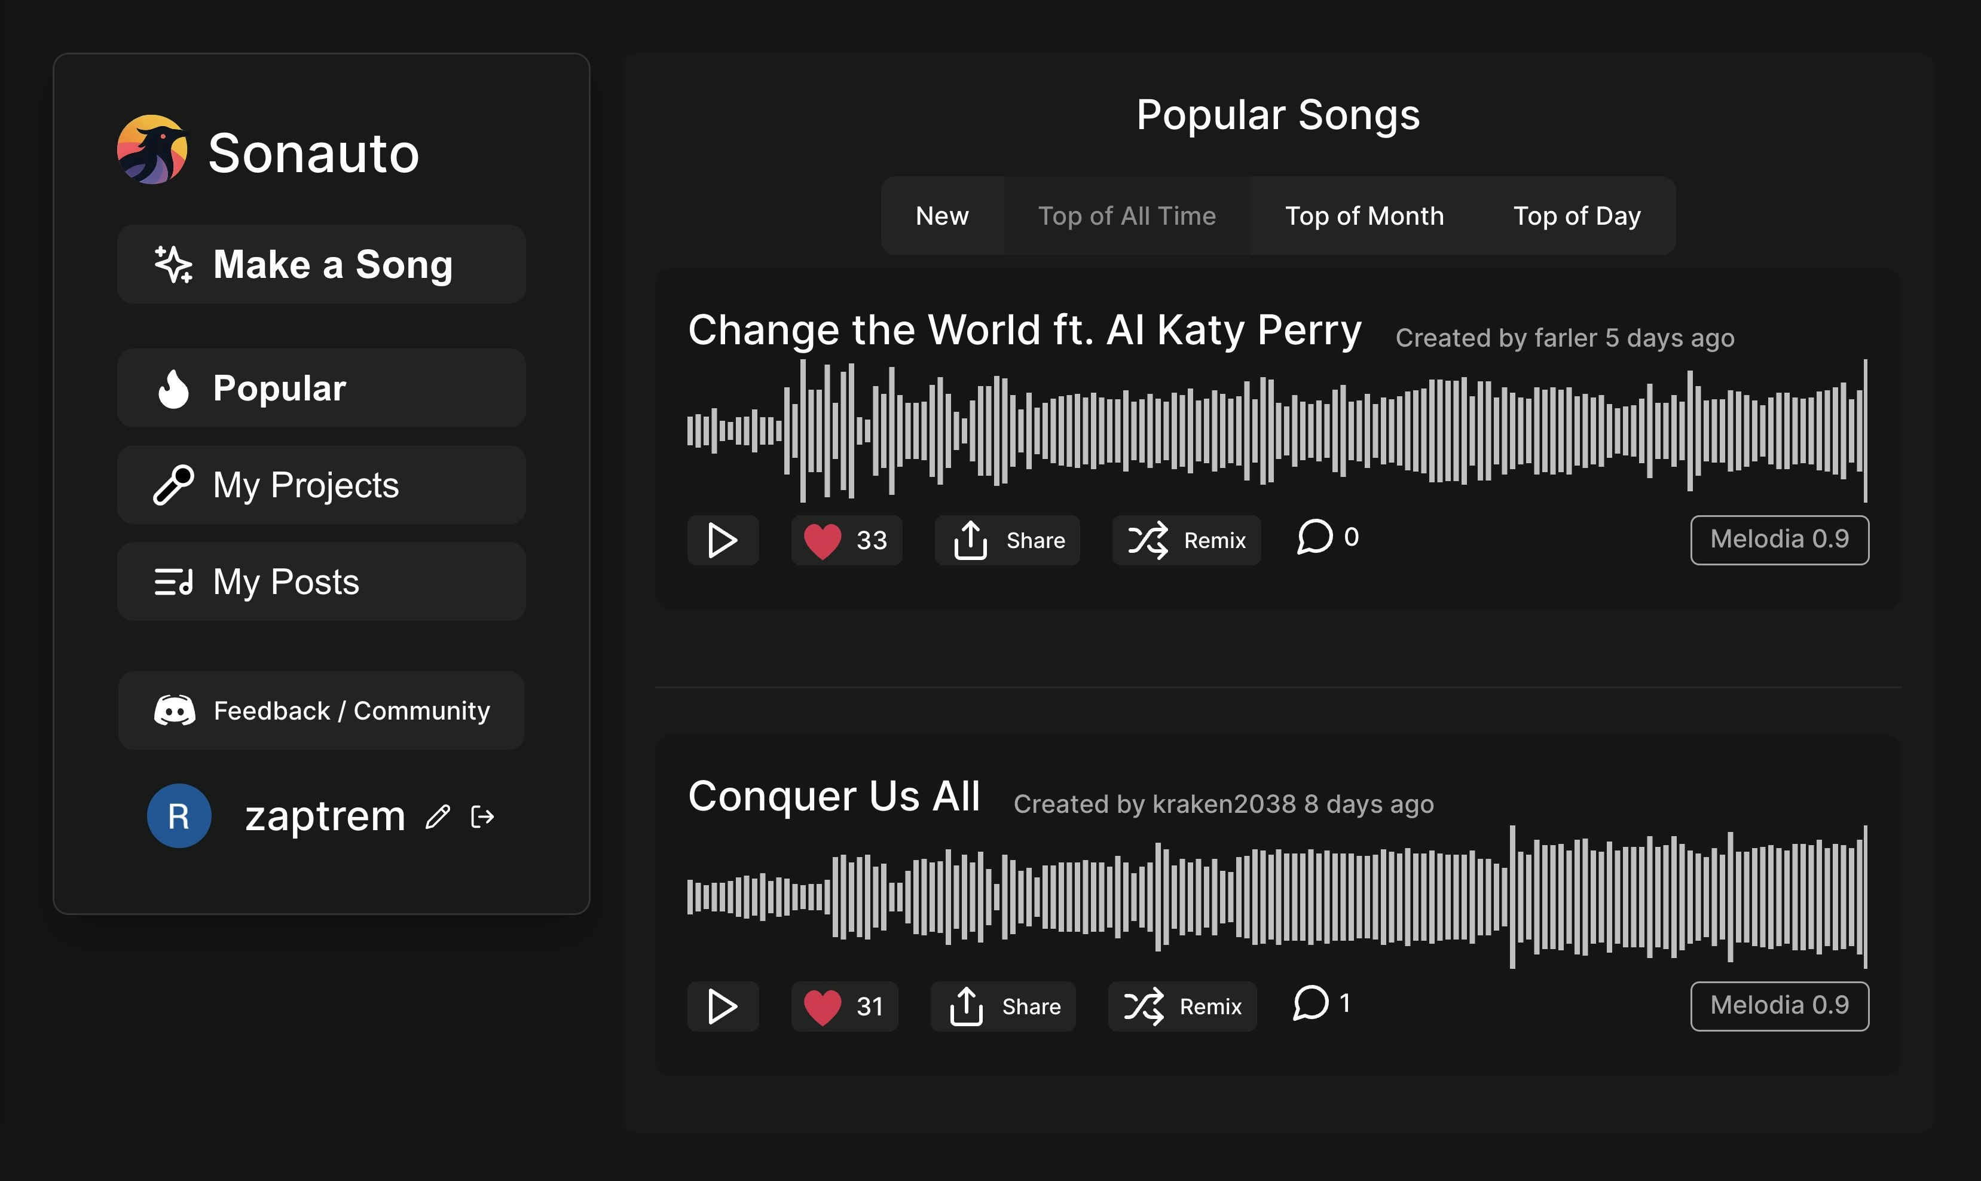Seek within the Change the World waveform
1981x1181 pixels.
pyautogui.click(x=1277, y=430)
